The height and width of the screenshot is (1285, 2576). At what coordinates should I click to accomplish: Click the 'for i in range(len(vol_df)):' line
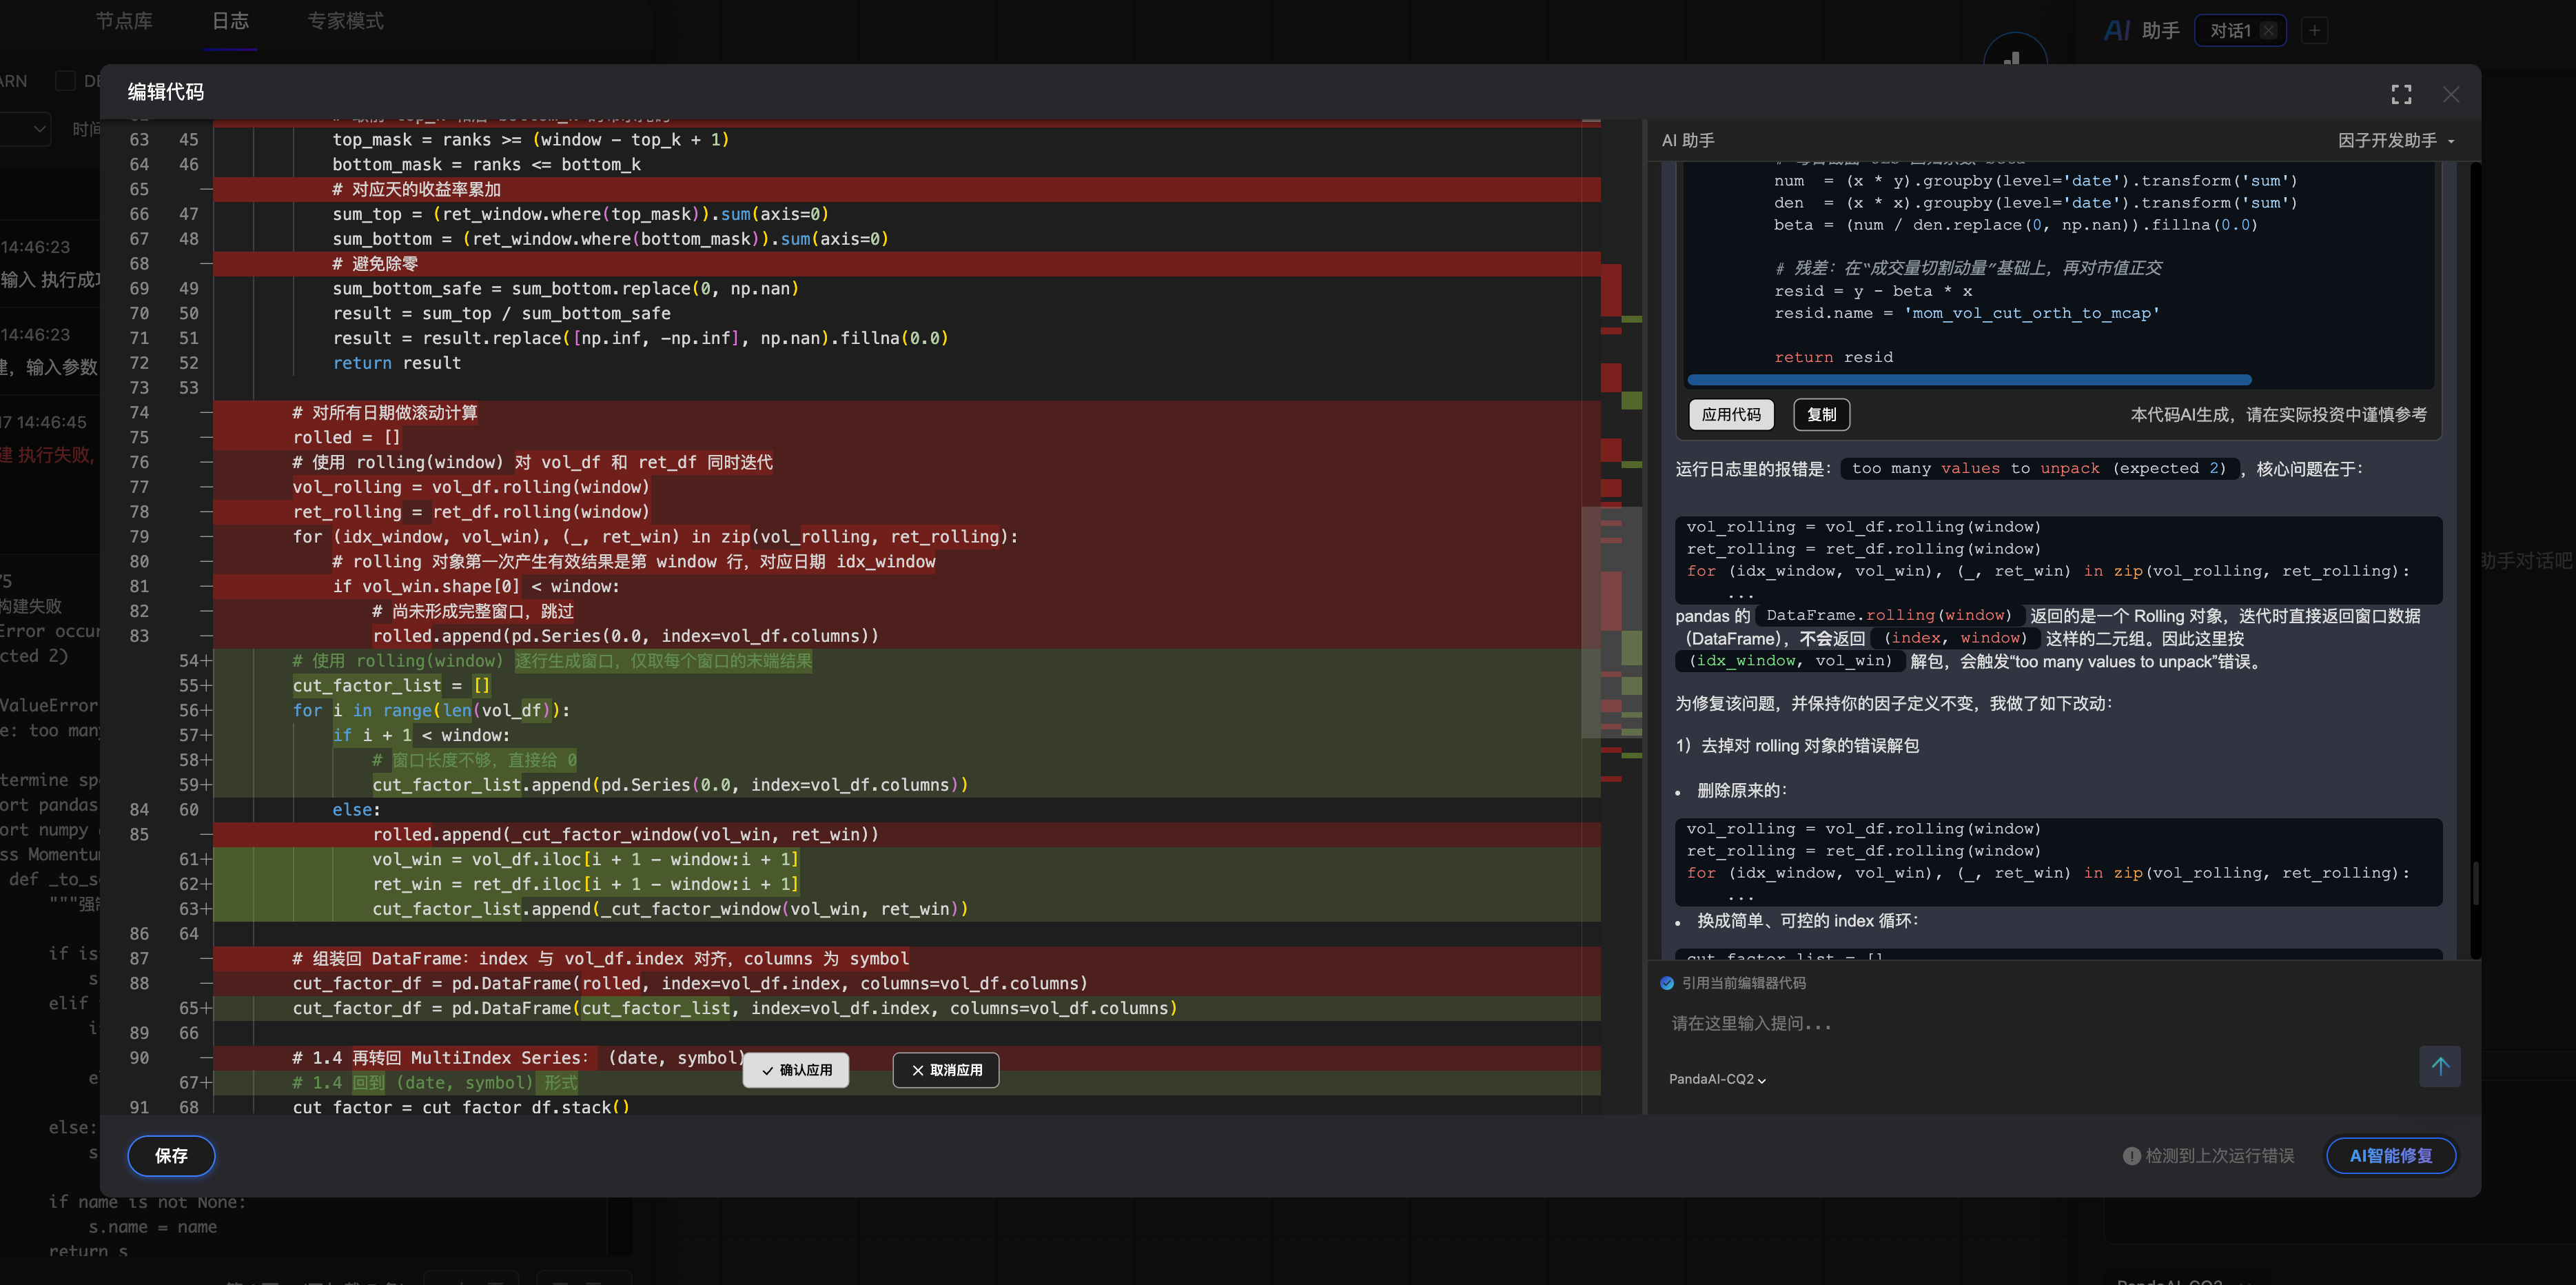431,710
